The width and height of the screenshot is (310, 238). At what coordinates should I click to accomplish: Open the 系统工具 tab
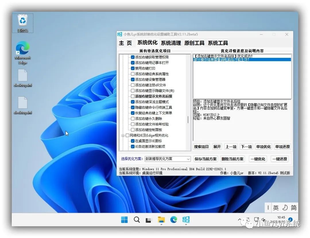coord(218,43)
